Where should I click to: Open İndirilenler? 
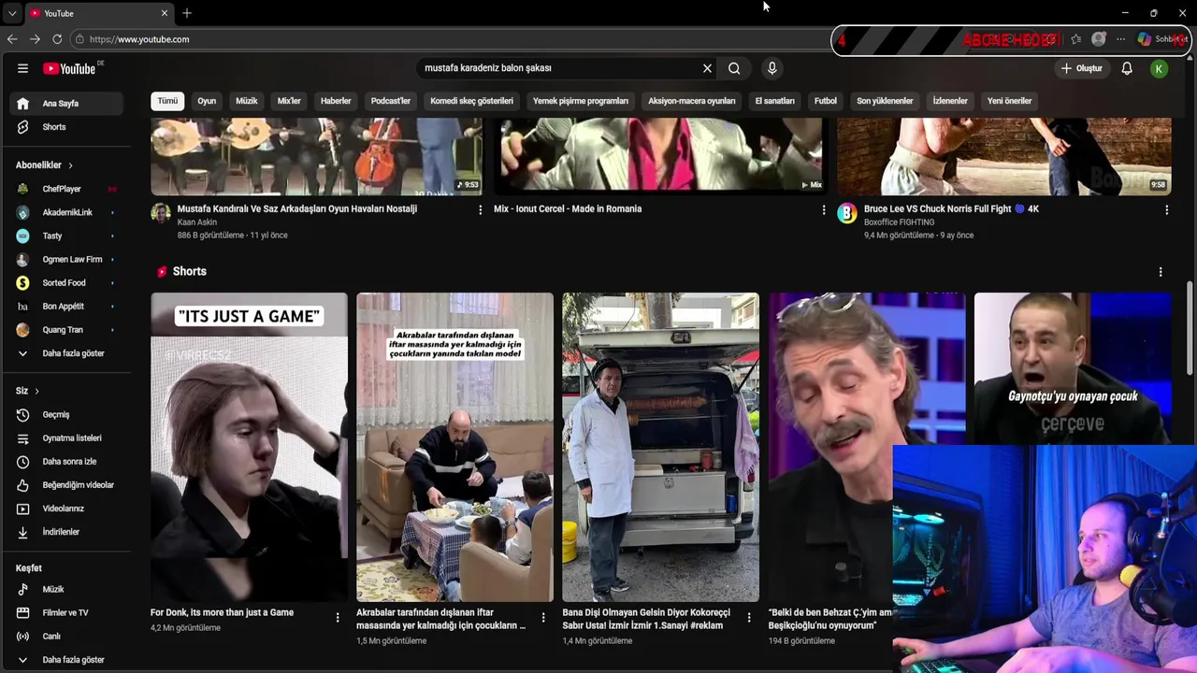click(66, 532)
